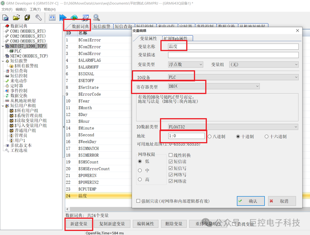Image resolution: width=310 pixels, height=235 pixels.
Task: Click the 新建变量 button
Action: [79, 224]
